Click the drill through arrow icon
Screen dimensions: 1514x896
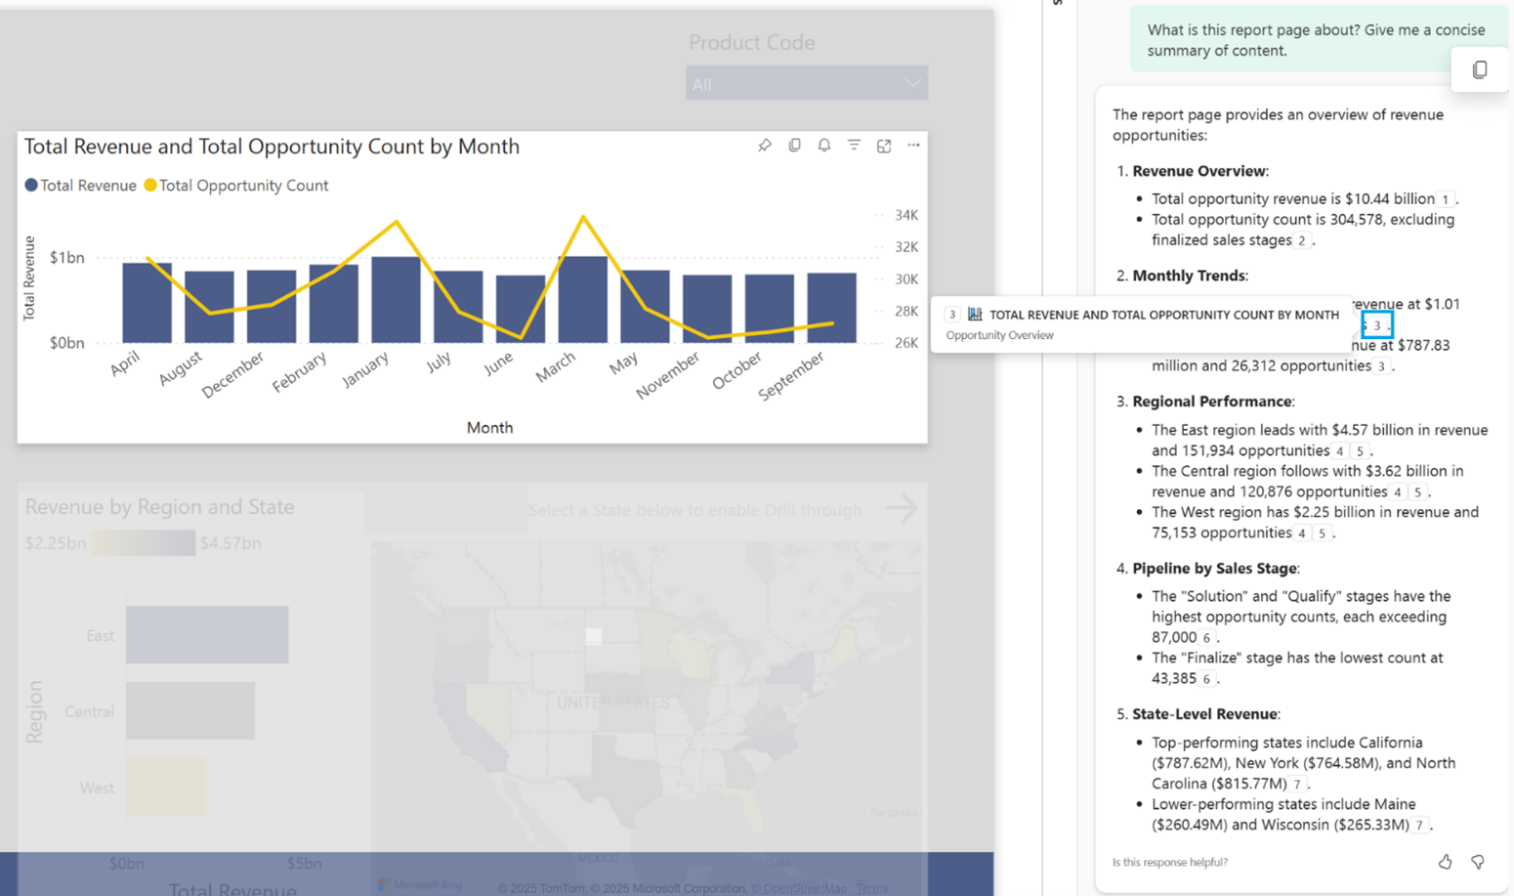(x=902, y=509)
